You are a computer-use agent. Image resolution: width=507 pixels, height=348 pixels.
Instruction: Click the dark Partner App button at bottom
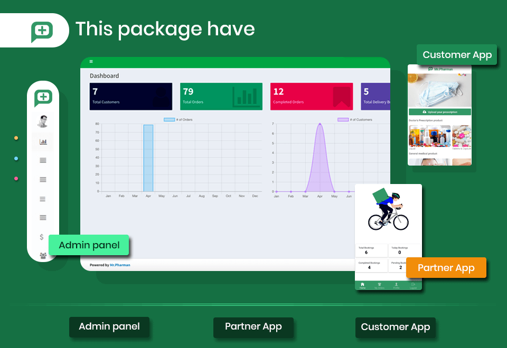click(x=253, y=327)
